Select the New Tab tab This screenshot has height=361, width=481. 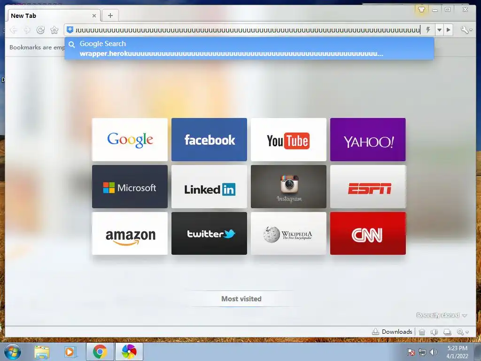53,16
